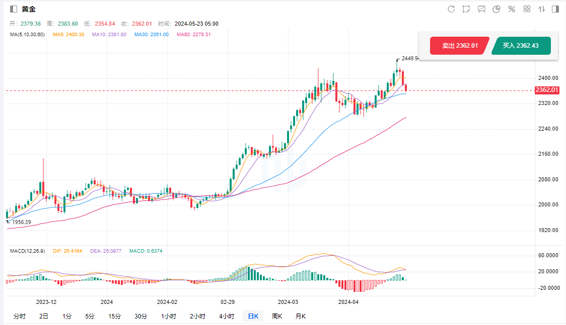Image resolution: width=566 pixels, height=325 pixels.
Task: Click the refresh chart icon
Action: click(x=451, y=9)
